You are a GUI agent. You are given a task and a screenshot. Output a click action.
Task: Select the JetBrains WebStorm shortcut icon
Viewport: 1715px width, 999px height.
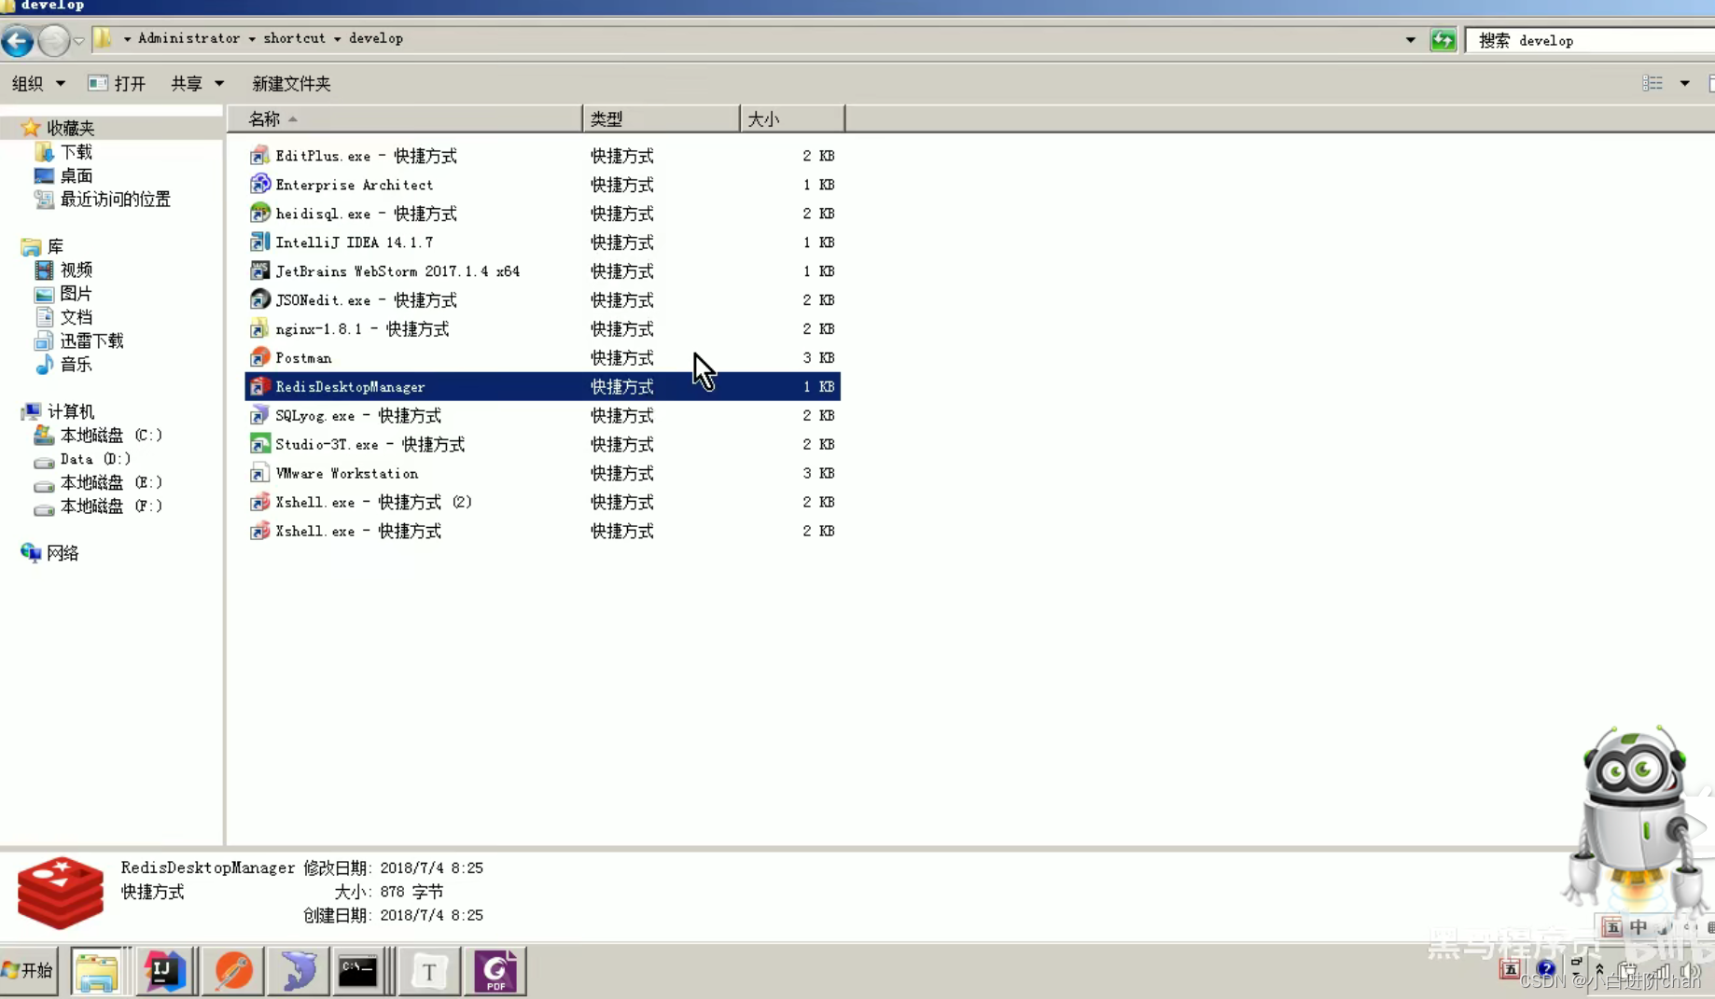point(259,271)
